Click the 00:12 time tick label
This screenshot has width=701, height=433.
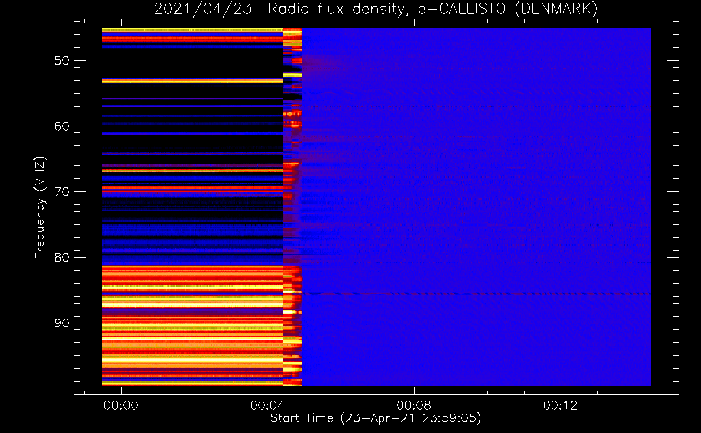[x=561, y=405]
